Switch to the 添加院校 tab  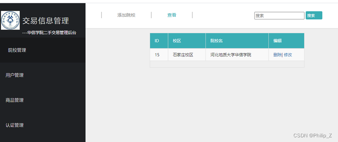click(126, 15)
